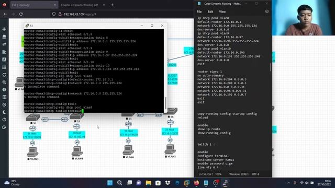Click the shield tracking protection icon
The width and height of the screenshot is (335, 188).
[54, 14]
